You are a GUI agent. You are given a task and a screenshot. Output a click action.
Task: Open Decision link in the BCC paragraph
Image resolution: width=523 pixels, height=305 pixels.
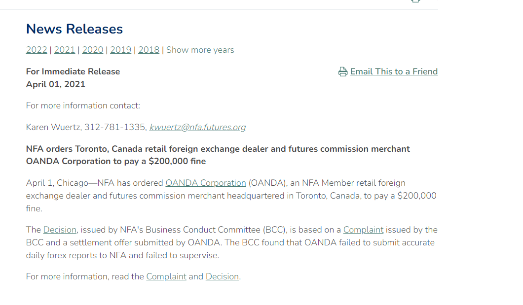(60, 230)
